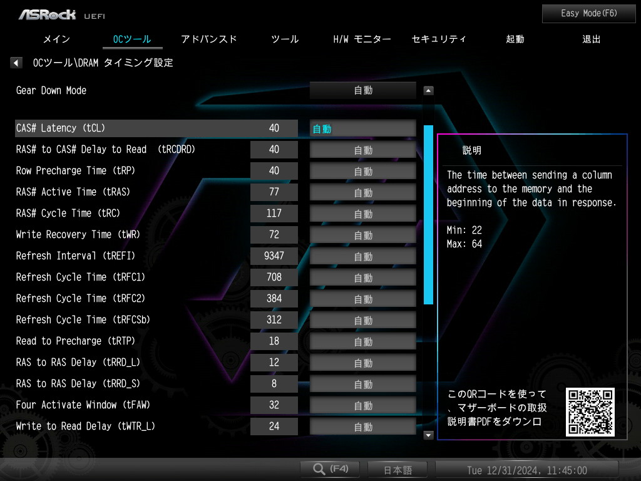
Task: Select RAS# Active Time (tRAS) label
Action: click(x=73, y=192)
